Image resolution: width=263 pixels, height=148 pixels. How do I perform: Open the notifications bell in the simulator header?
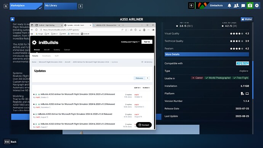[229, 6]
